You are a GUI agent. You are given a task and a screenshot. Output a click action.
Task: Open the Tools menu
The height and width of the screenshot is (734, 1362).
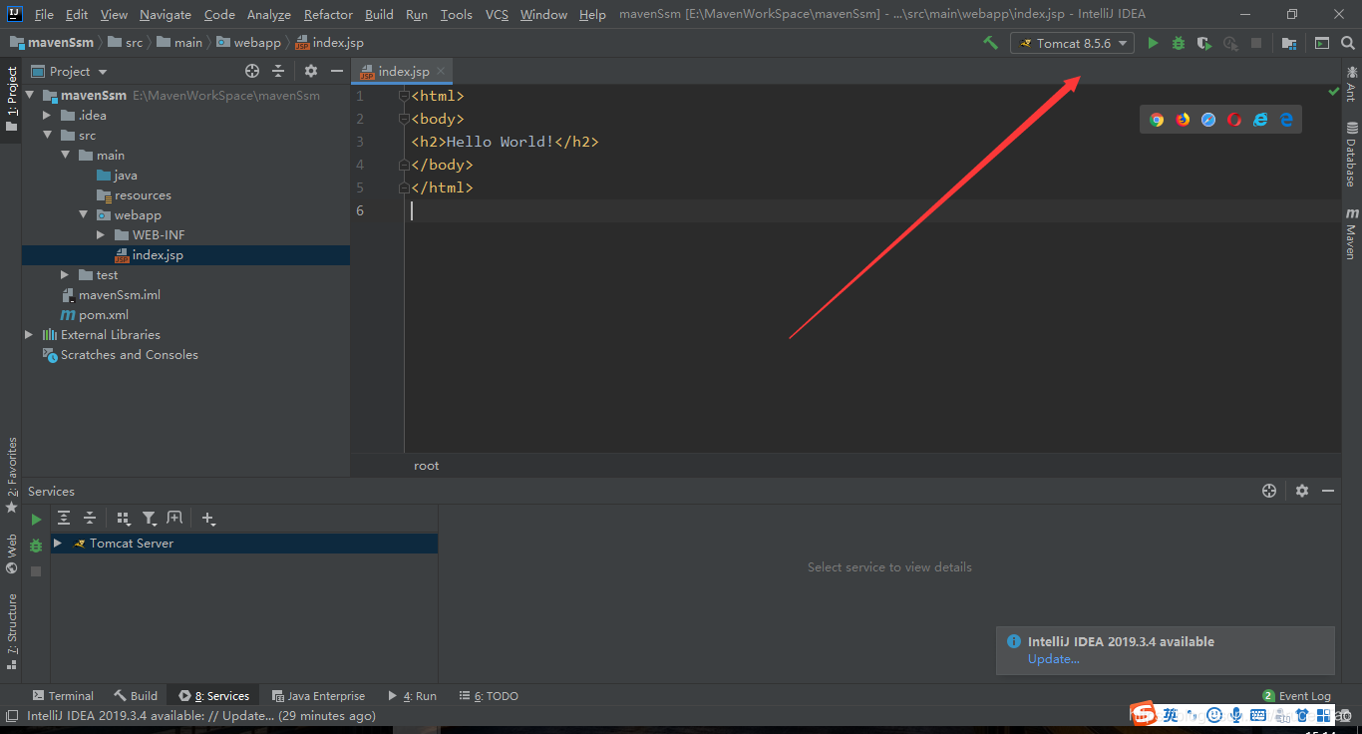456,14
